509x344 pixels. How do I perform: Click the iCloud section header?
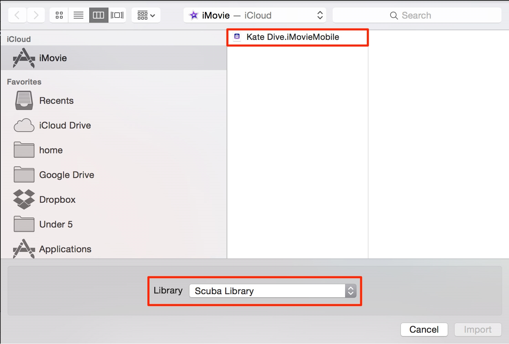click(19, 39)
